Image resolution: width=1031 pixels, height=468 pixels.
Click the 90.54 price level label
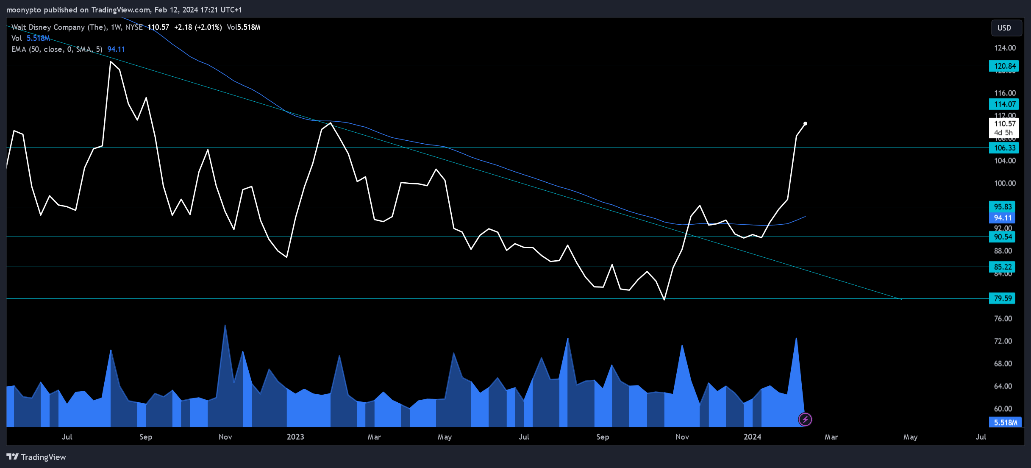click(1002, 237)
